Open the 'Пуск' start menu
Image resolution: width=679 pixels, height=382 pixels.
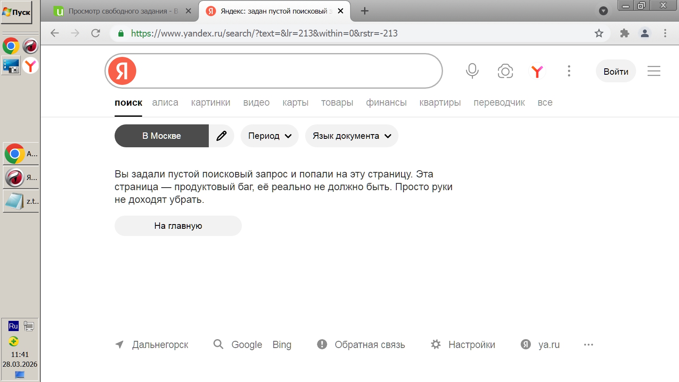[17, 12]
